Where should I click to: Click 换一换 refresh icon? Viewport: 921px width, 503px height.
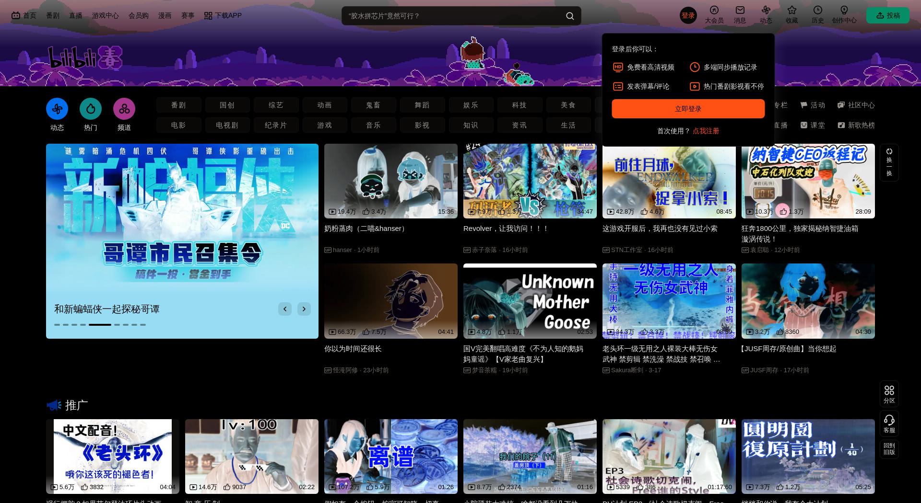pos(889,162)
